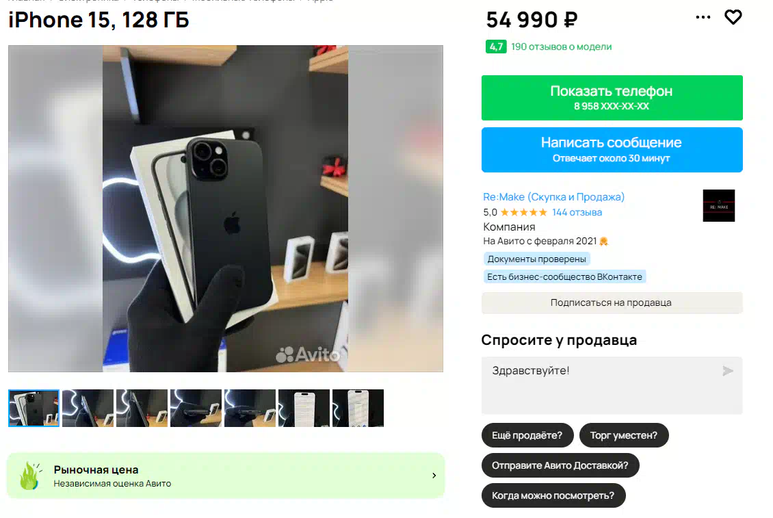Viewport: 773px width, 518px height.
Task: Focus the Здравствуйте! message input field
Action: (x=612, y=385)
